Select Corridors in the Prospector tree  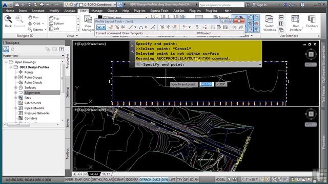(x=31, y=118)
